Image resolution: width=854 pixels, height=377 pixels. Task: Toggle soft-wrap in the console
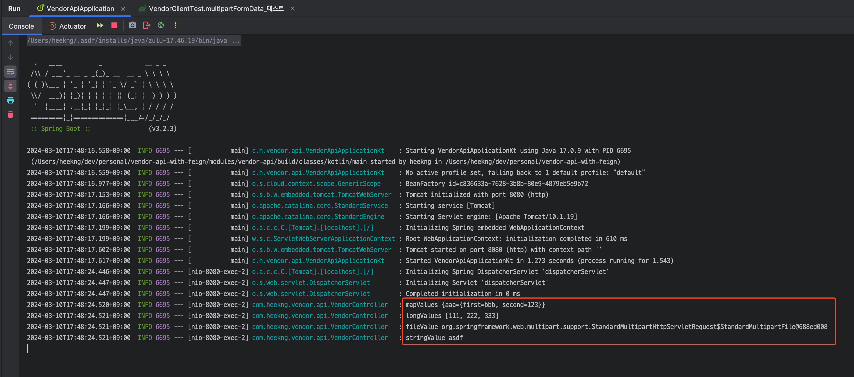(x=10, y=72)
